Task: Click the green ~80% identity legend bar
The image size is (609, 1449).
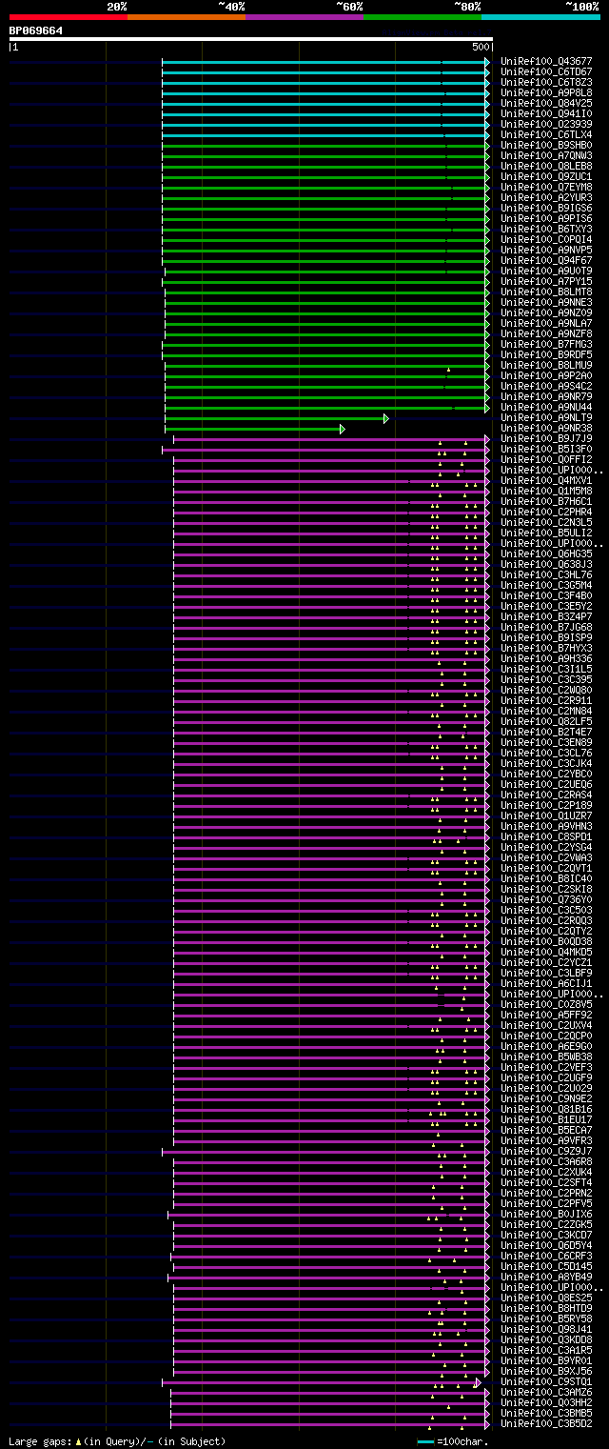Action: click(x=422, y=17)
